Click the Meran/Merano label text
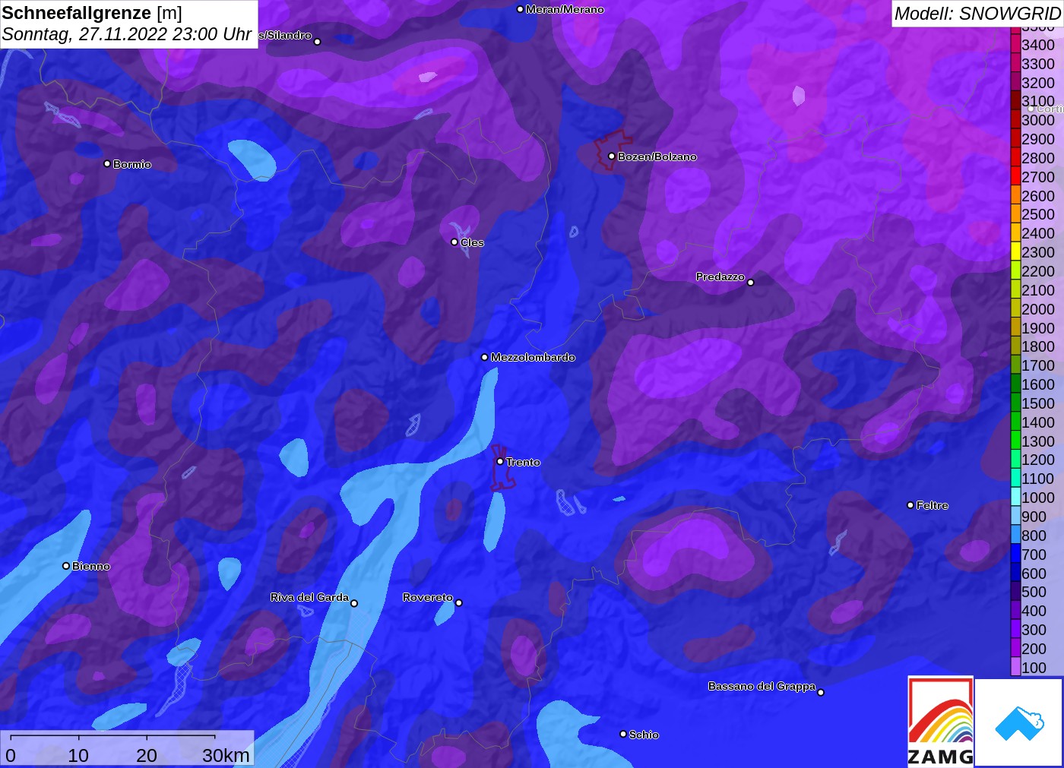The image size is (1064, 768). (x=565, y=9)
